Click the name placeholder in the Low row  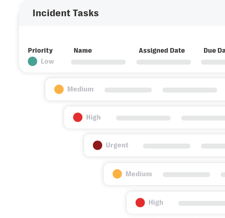98,62
